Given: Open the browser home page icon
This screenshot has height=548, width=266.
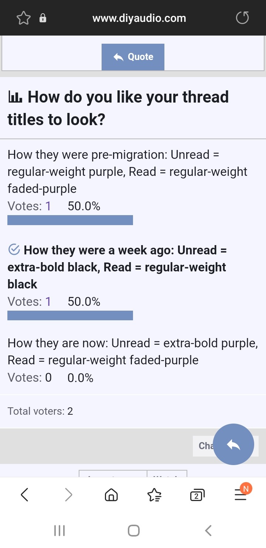Looking at the screenshot, I should pyautogui.click(x=111, y=495).
